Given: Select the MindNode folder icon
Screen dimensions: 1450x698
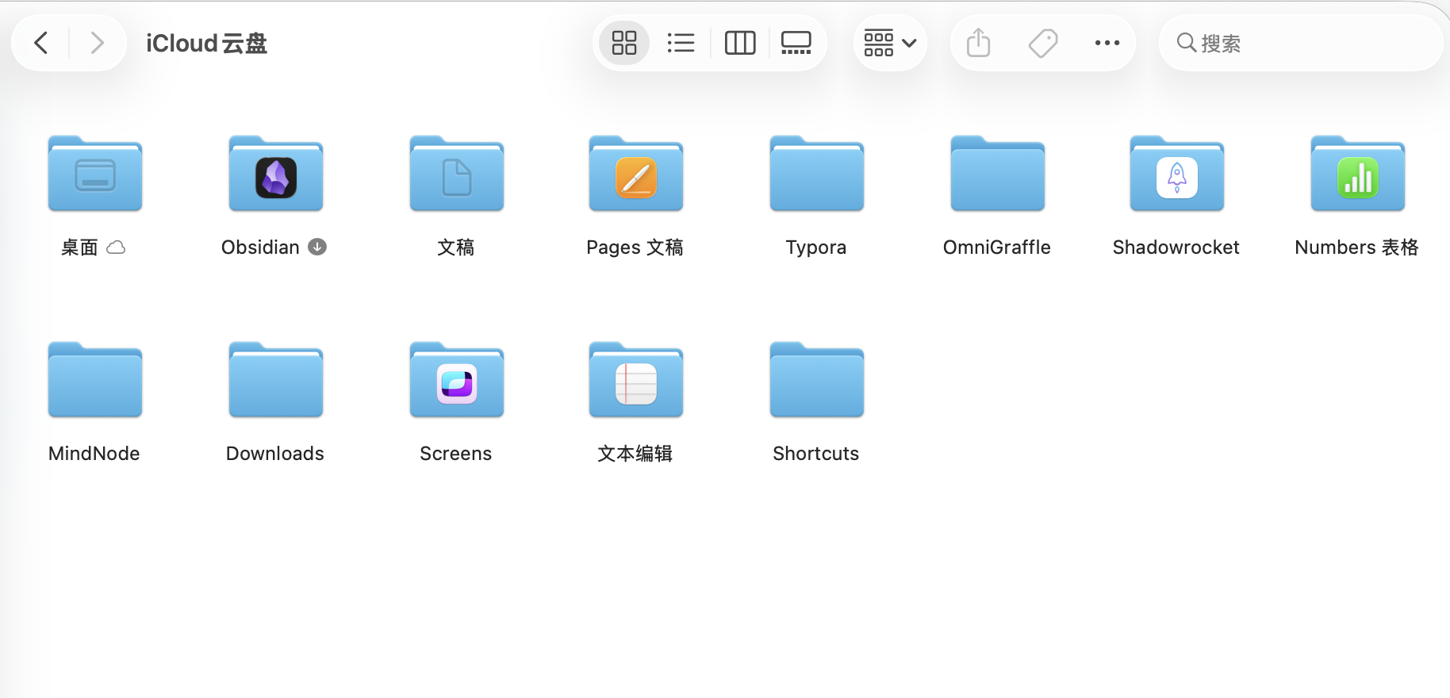Looking at the screenshot, I should [95, 380].
